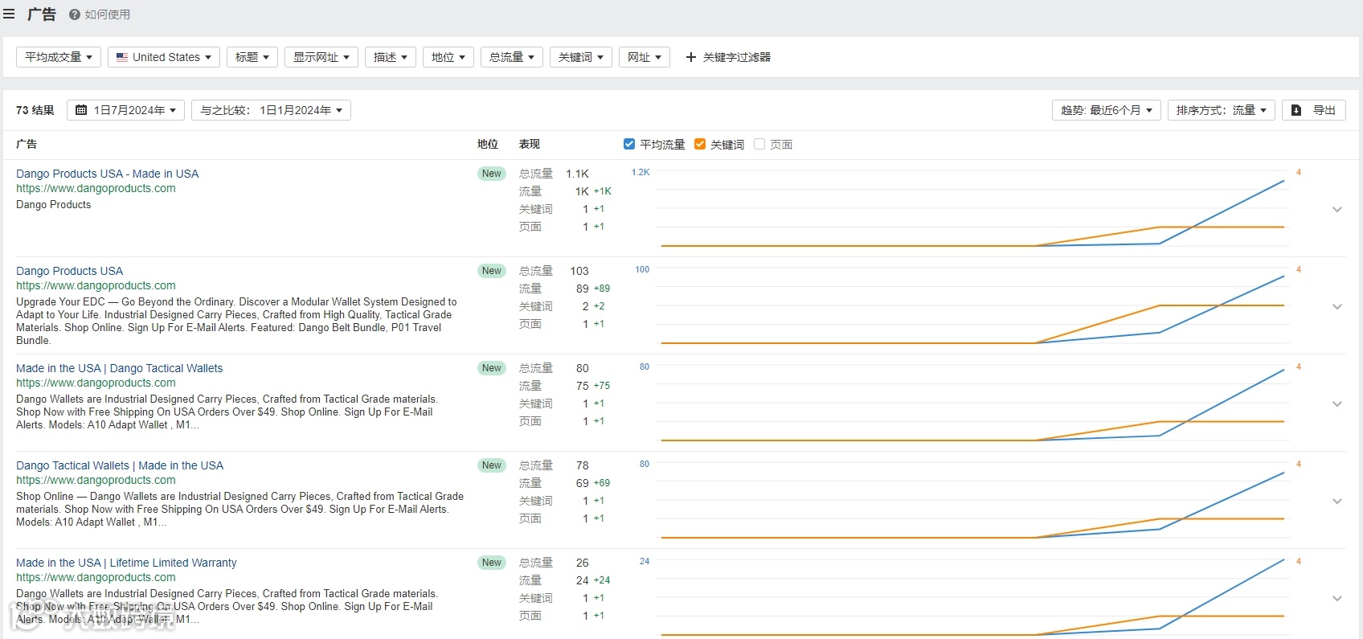Click the trend chart for the 1.1K traffic ad
1363x639 pixels.
click(972, 209)
